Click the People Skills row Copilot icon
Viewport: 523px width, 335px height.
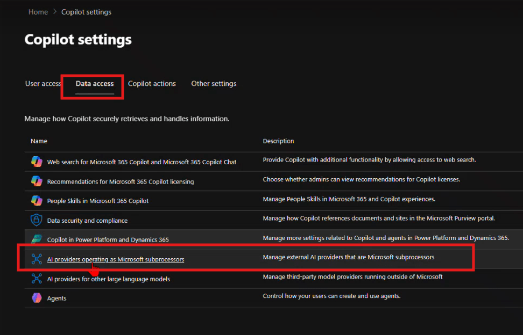click(x=37, y=200)
